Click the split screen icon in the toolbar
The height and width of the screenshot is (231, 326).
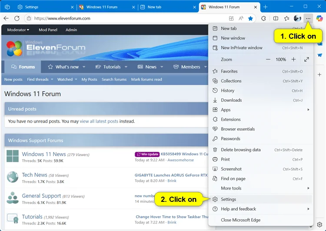(x=276, y=18)
